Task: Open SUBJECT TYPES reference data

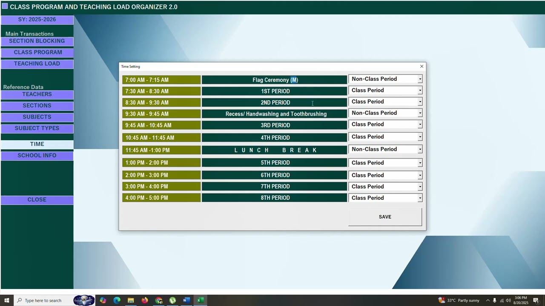Action: click(x=37, y=128)
